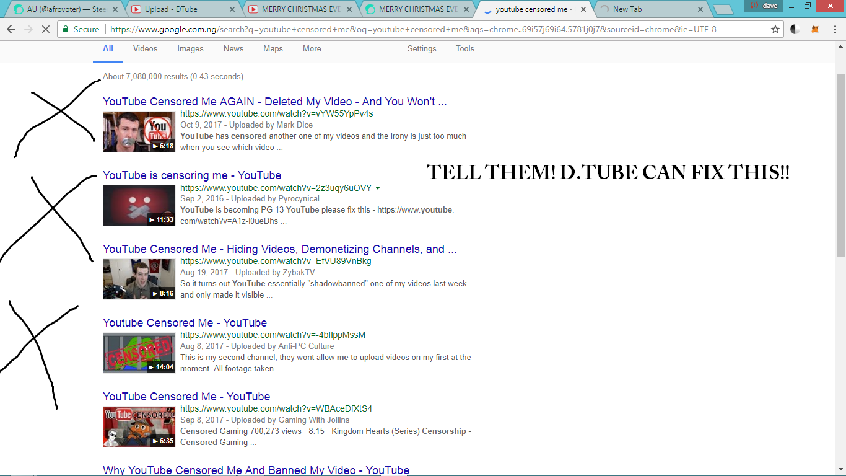The height and width of the screenshot is (476, 846).
Task: Open "YouTube is censoring me - YouTube" result
Action: coord(192,175)
